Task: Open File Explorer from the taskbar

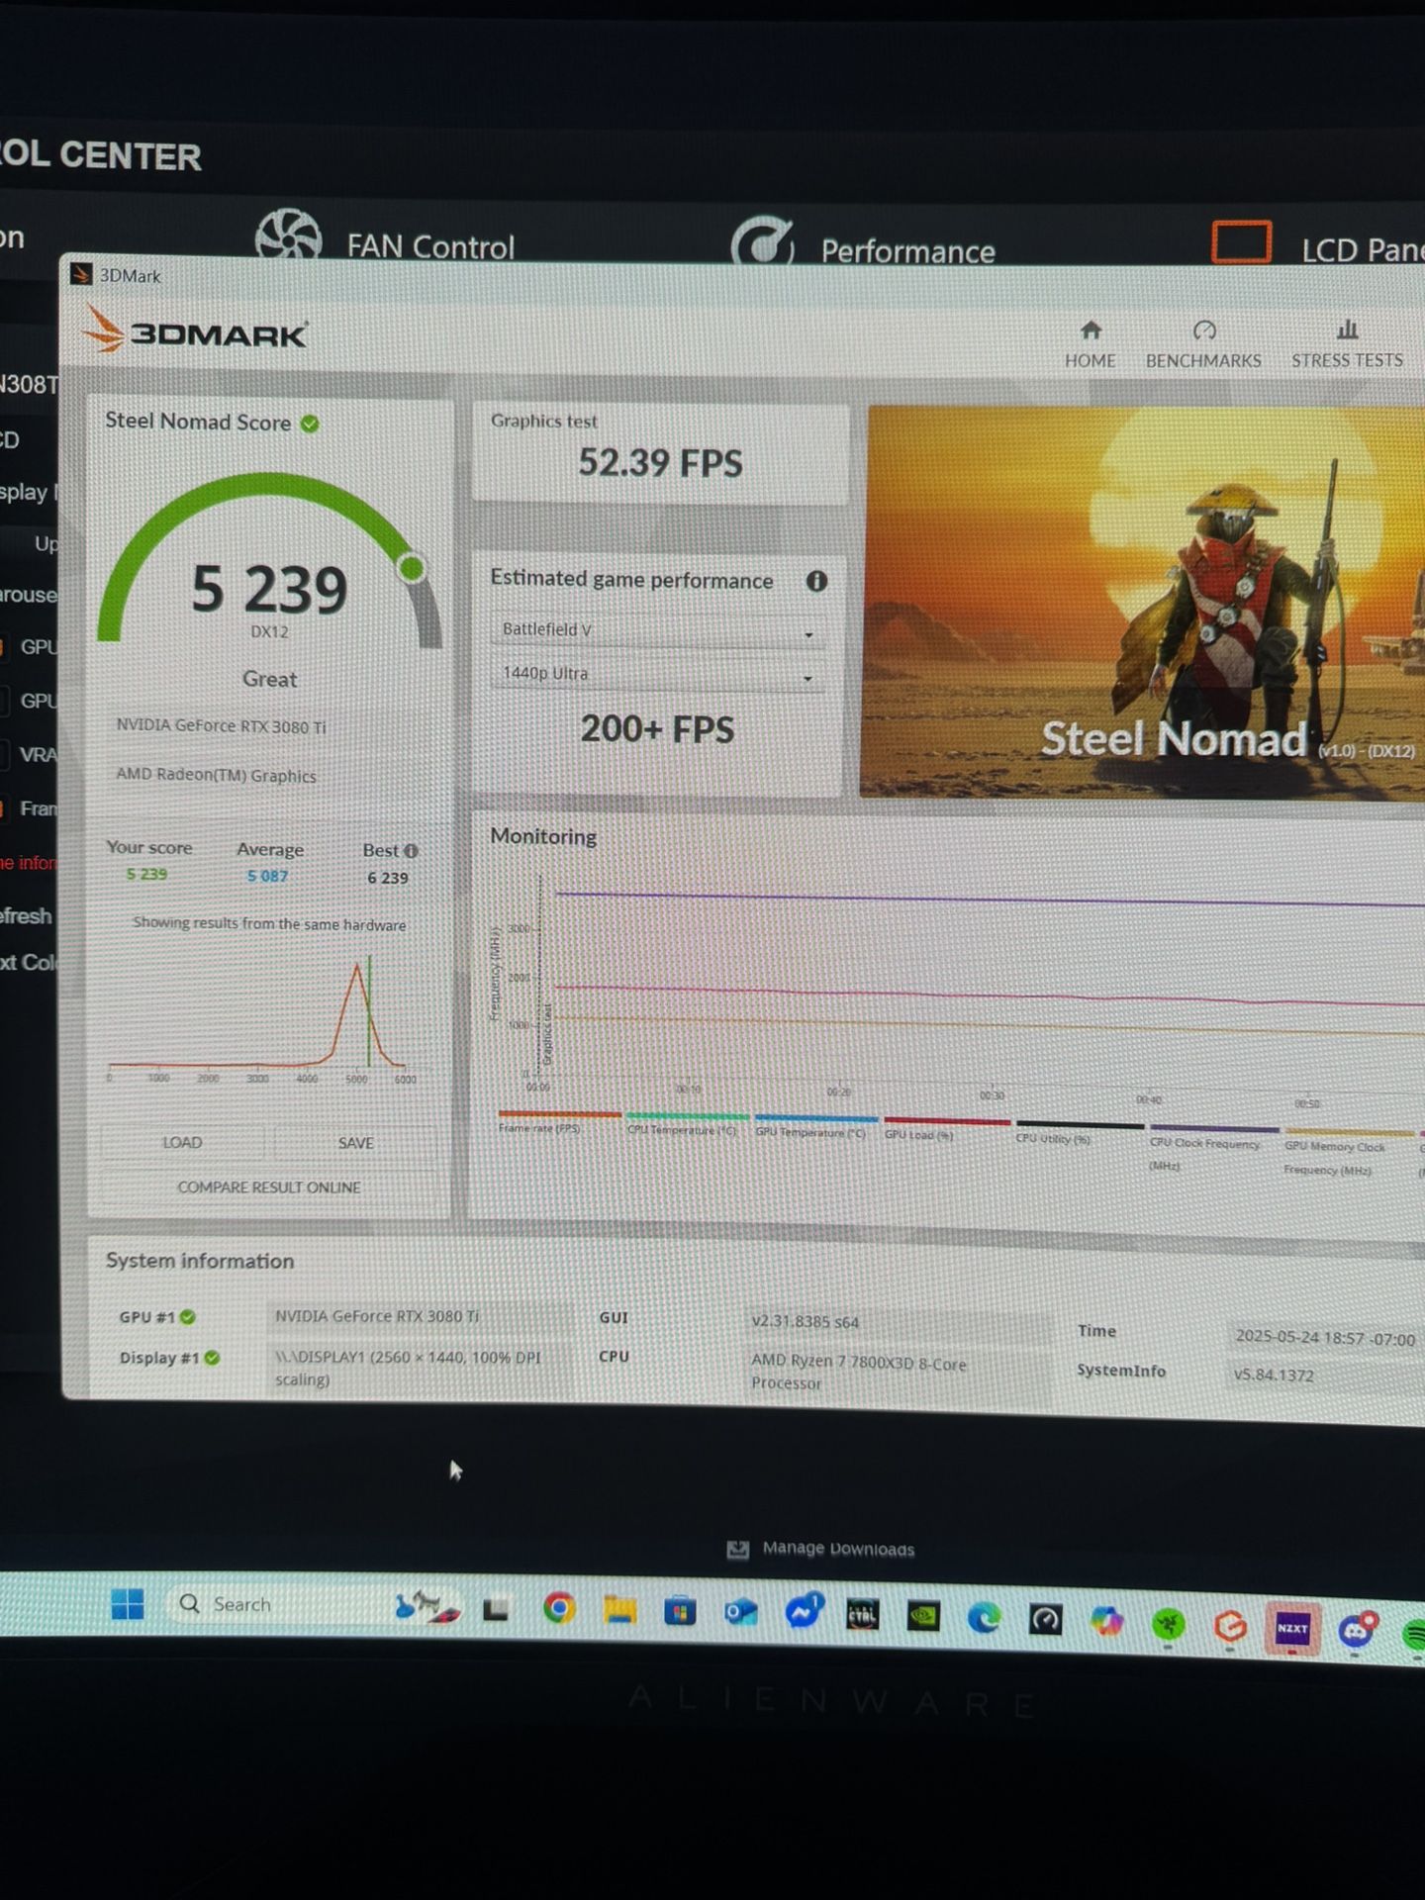Action: (620, 1611)
